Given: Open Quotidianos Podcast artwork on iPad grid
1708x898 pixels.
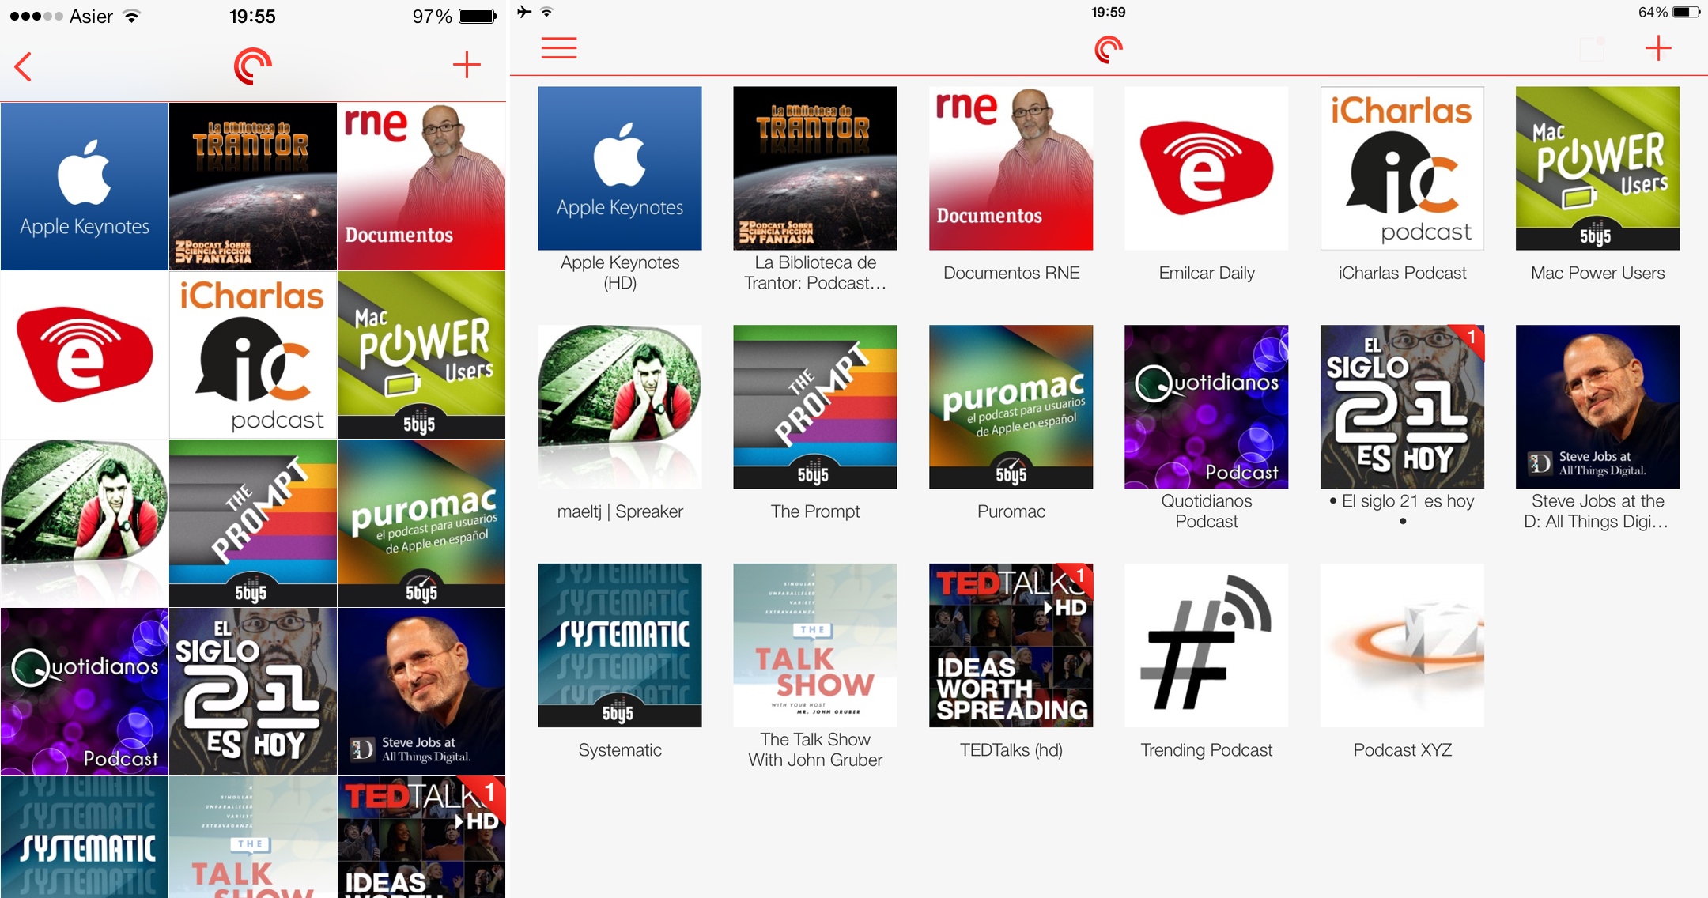Looking at the screenshot, I should pos(1207,407).
